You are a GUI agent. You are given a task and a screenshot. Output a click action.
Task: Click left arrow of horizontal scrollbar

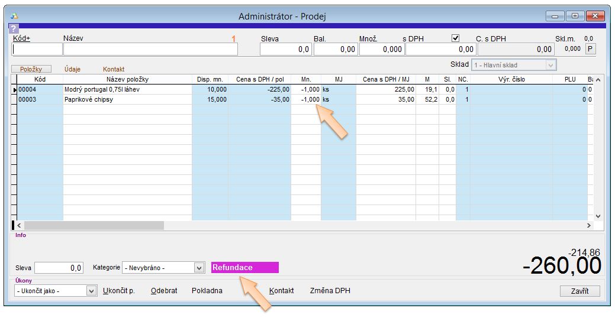click(19, 225)
